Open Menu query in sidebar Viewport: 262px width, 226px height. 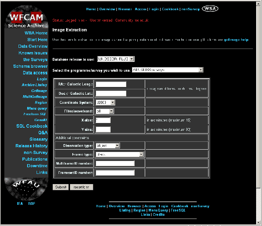pos(37,108)
